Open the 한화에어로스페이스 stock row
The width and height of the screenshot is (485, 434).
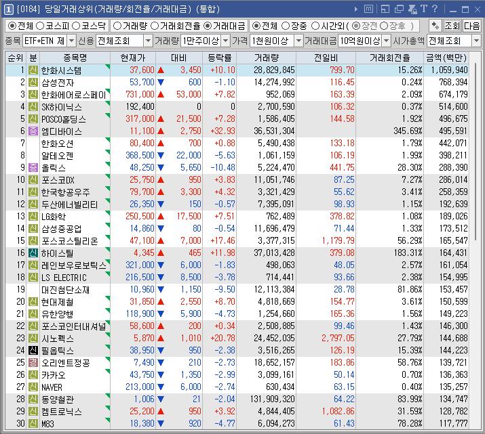tap(237, 95)
